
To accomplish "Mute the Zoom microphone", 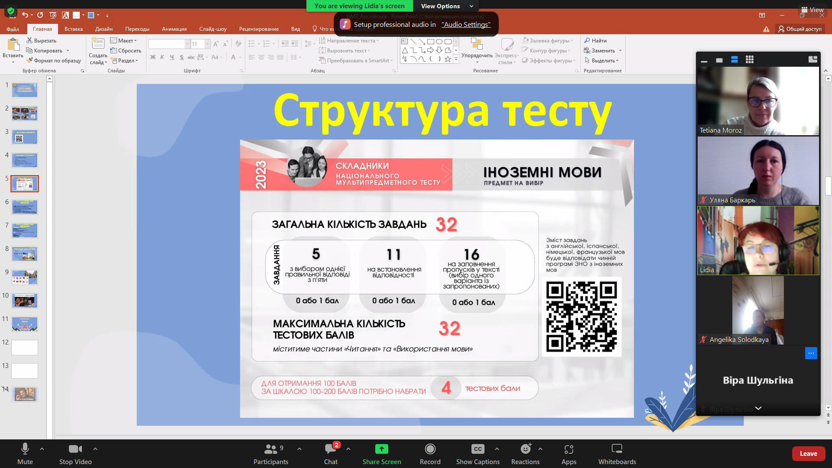I will pos(25,454).
